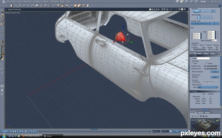Screen dimensions: 222x138
Task: Toggle the Displacement Enable checkbox
Action: coord(193,77)
